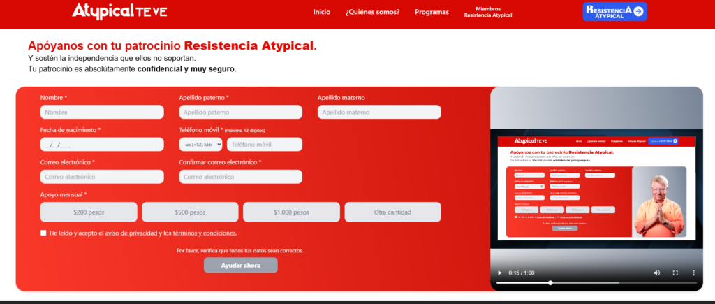The image size is (715, 304).
Task: Click the Ayudar ahora submit button
Action: point(240,265)
